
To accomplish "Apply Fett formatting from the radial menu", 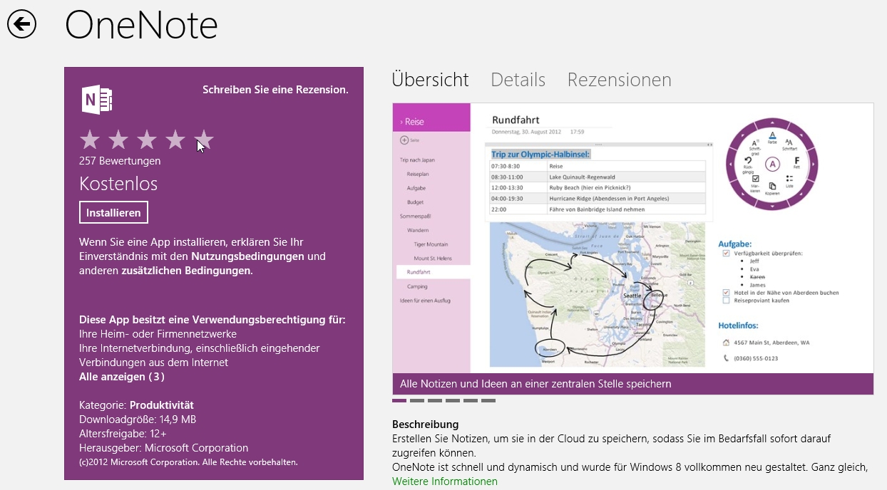I will [796, 162].
